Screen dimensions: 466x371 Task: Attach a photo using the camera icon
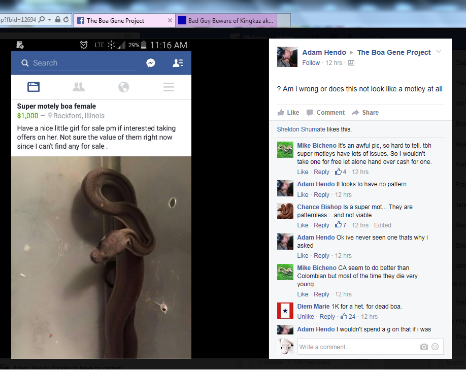coord(424,347)
